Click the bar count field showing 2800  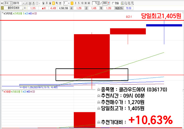(x=105, y=3)
